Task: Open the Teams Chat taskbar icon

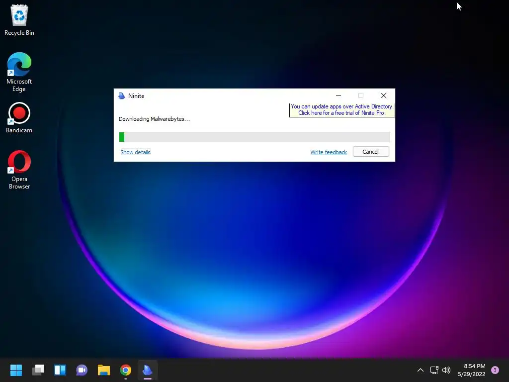Action: coord(82,370)
